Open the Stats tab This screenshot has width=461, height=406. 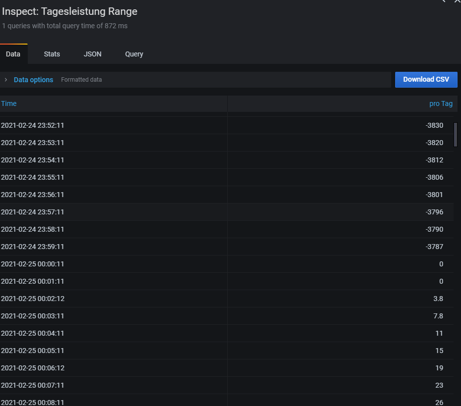tap(52, 54)
